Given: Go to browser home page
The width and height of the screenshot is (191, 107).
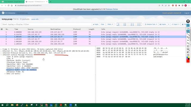Looking at the screenshot, I should (12, 5).
